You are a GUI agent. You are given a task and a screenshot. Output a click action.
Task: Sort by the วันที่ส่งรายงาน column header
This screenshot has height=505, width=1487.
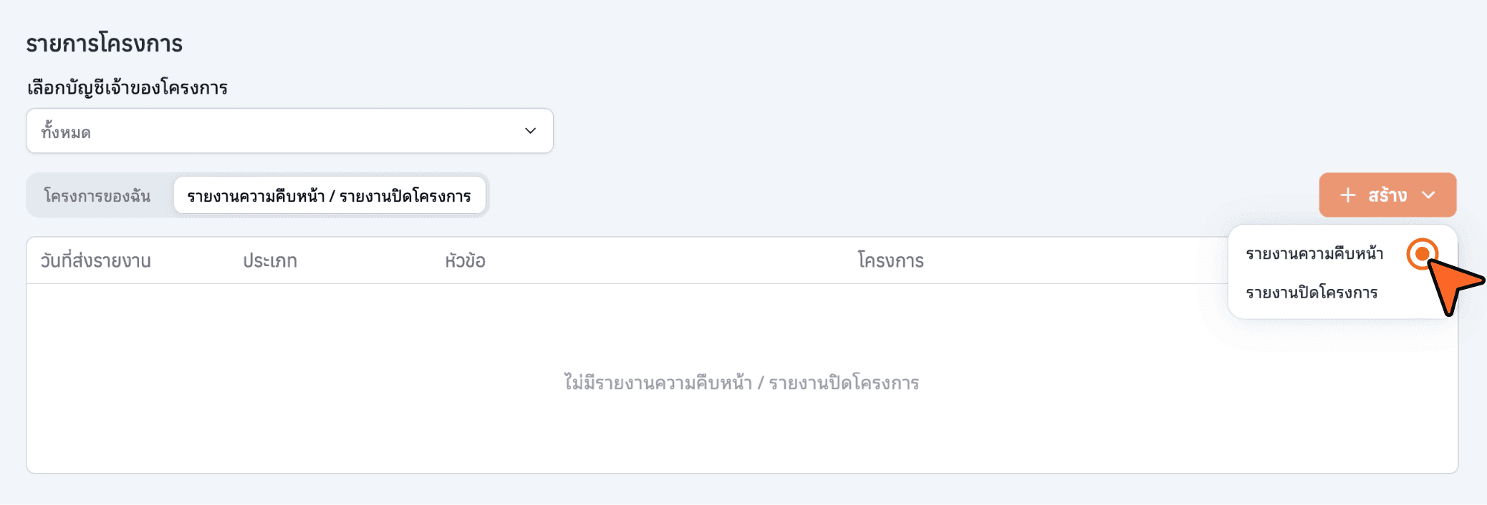coord(95,261)
